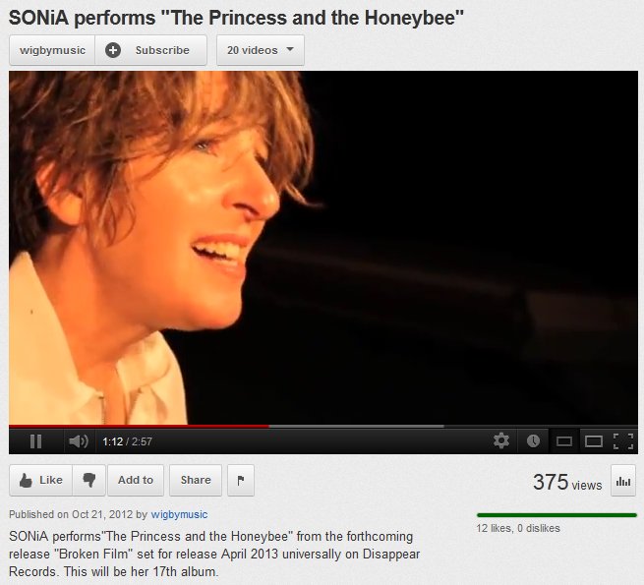Pause the video with the pause icon
Screen dimensions: 644x585
35,441
